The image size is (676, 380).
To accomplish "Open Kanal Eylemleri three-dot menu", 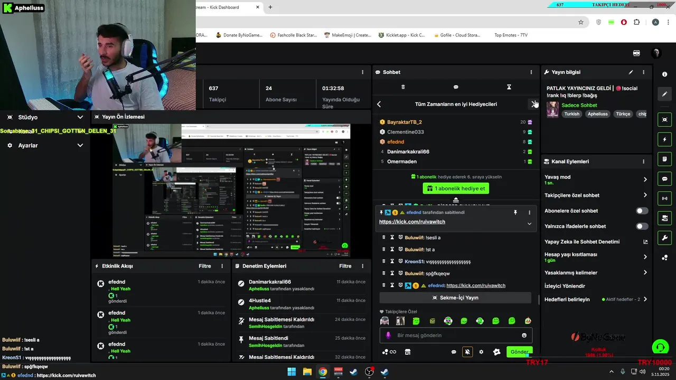I will click(x=643, y=161).
